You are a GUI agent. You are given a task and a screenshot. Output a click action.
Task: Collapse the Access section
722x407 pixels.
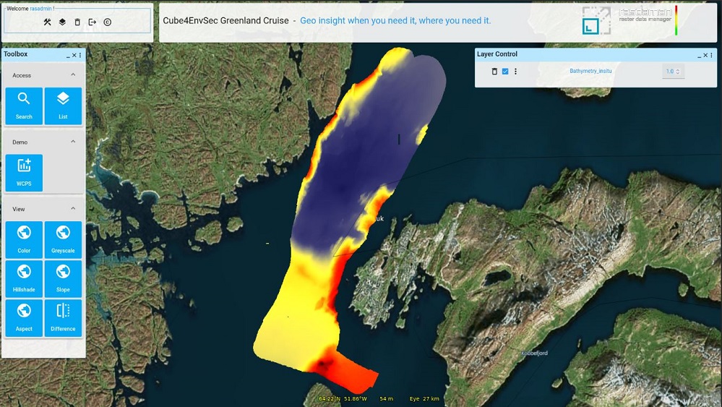tap(73, 74)
